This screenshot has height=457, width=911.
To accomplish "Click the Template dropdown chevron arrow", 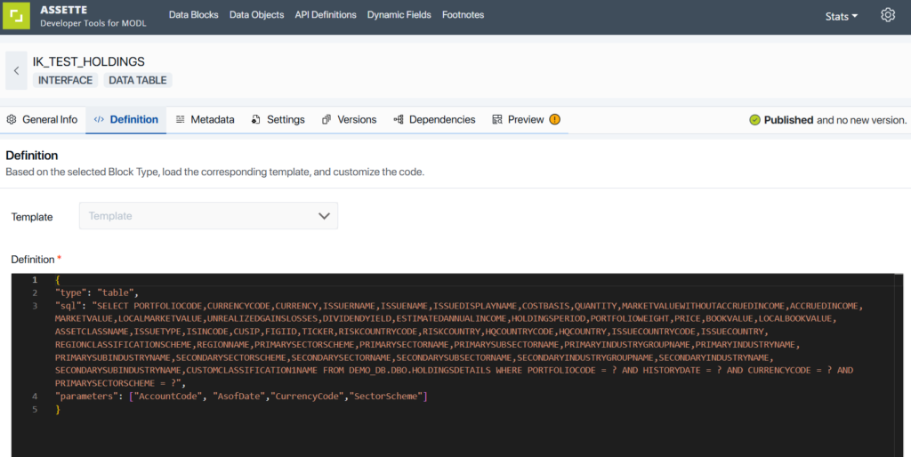I will click(x=324, y=216).
